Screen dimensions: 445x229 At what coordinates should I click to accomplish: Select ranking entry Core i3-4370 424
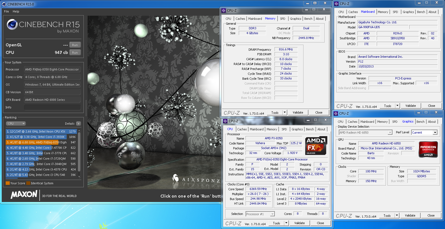click(x=41, y=169)
